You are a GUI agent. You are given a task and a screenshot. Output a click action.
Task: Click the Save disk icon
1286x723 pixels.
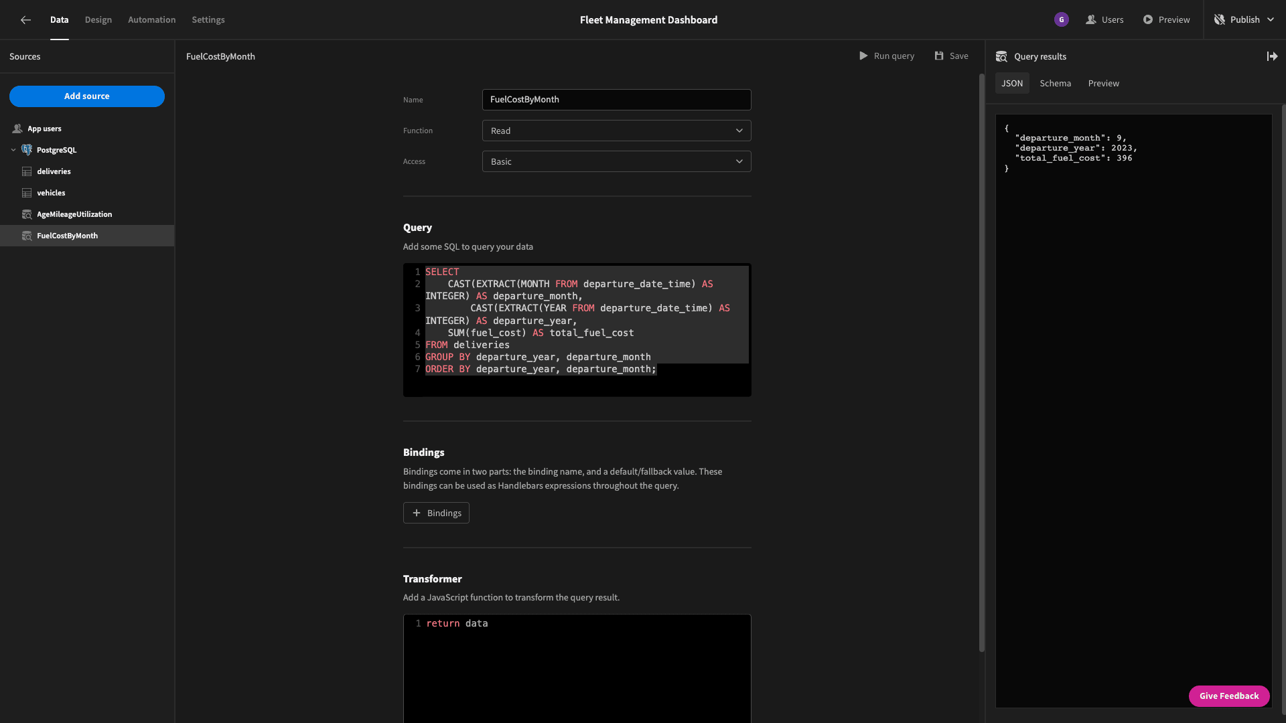pyautogui.click(x=939, y=56)
